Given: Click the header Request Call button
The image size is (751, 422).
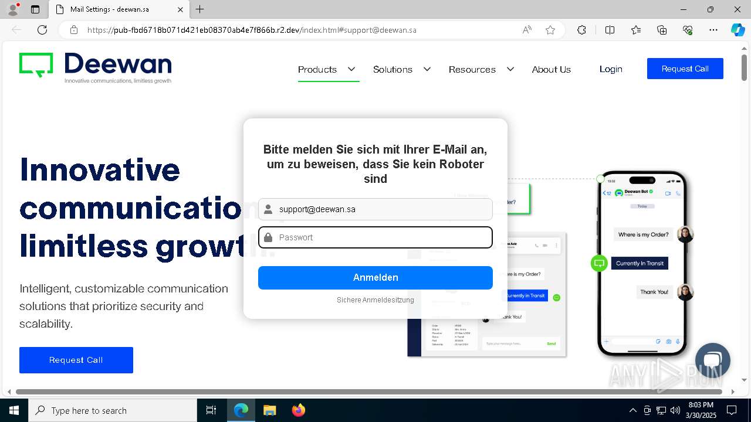Looking at the screenshot, I should [685, 69].
